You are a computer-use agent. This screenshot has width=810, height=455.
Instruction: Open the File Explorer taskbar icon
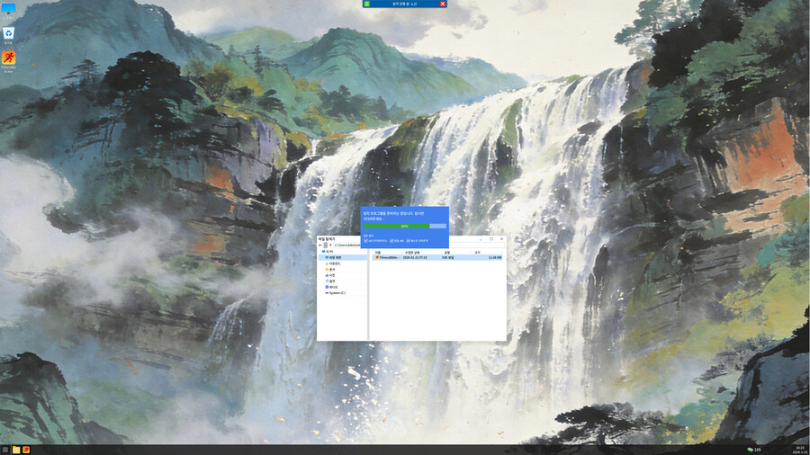point(16,449)
